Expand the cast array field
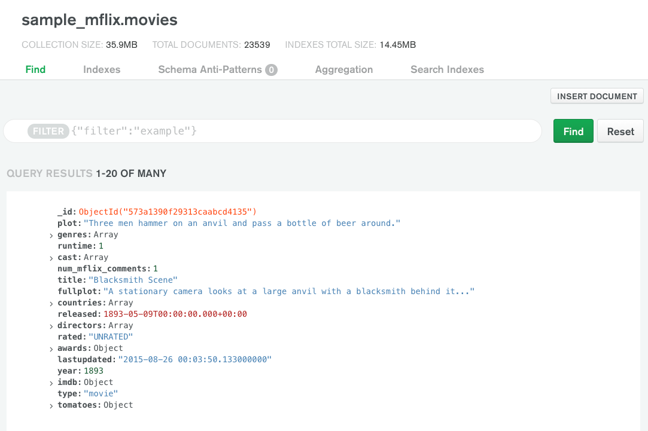This screenshot has width=648, height=431. click(51, 258)
